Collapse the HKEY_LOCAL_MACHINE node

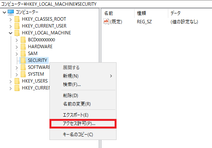pyautogui.click(x=11, y=33)
